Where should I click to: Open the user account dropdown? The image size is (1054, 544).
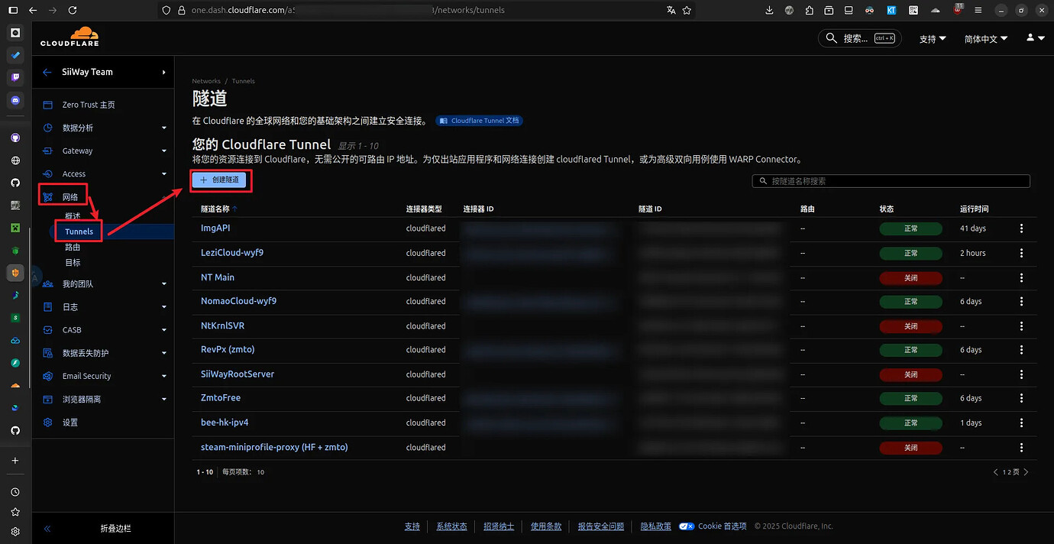pyautogui.click(x=1036, y=37)
